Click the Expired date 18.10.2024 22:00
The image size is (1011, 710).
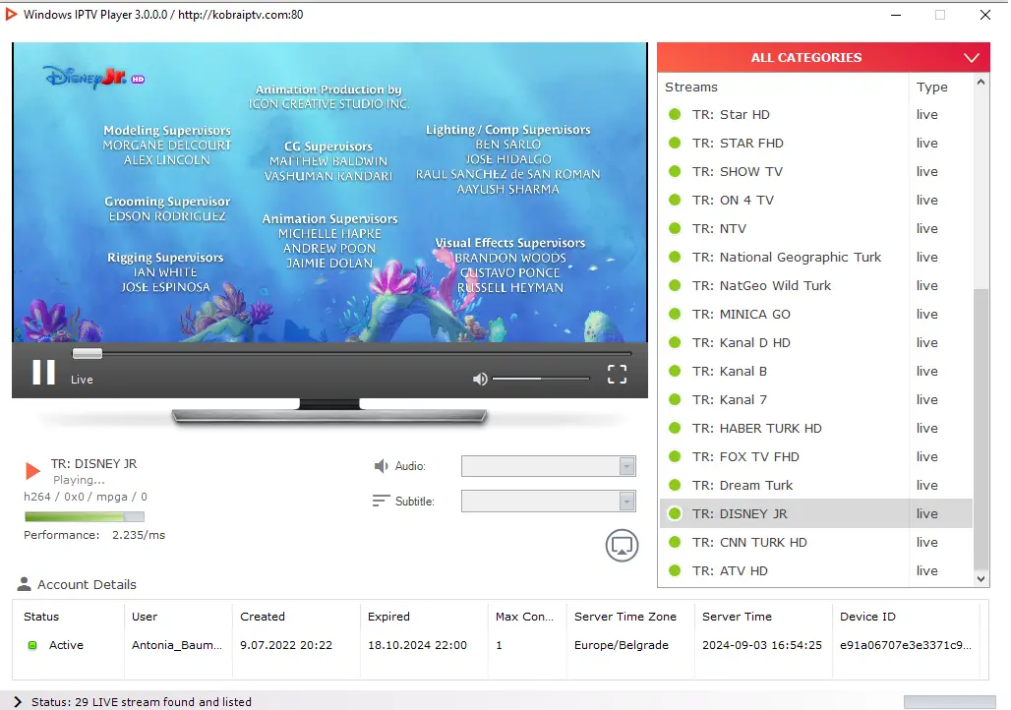(417, 645)
